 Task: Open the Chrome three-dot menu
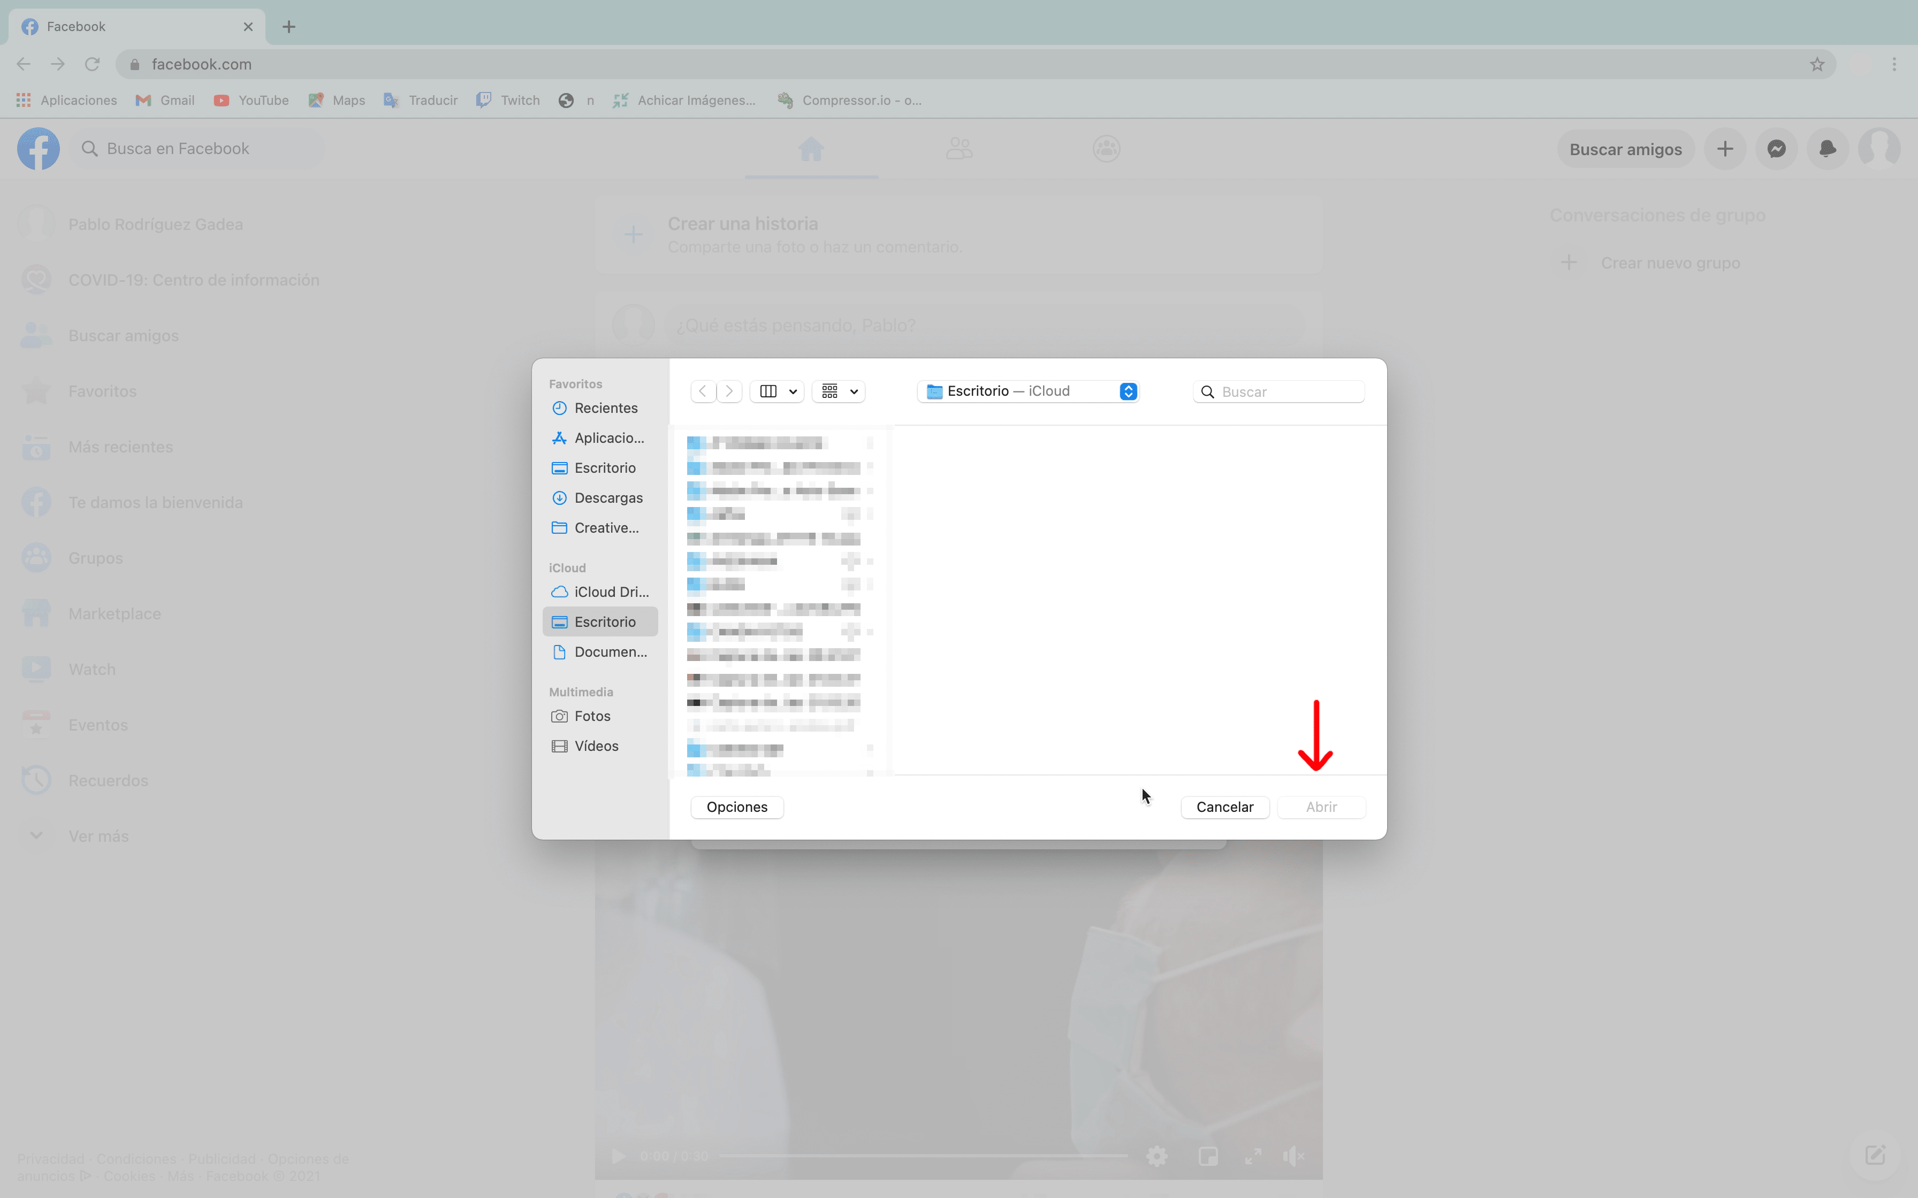pyautogui.click(x=1894, y=64)
